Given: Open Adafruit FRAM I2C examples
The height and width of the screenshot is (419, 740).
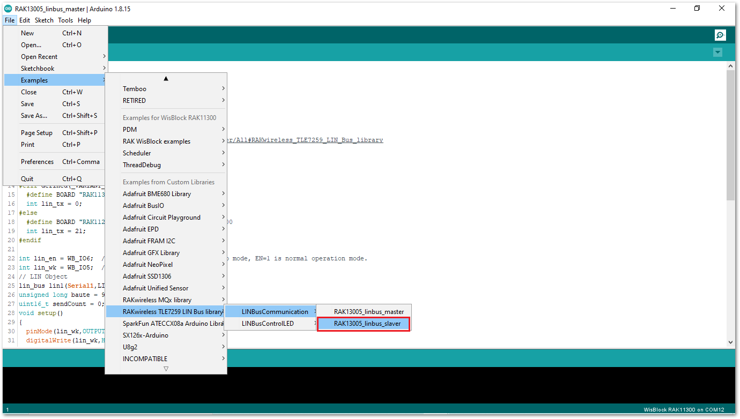Looking at the screenshot, I should pos(166,241).
